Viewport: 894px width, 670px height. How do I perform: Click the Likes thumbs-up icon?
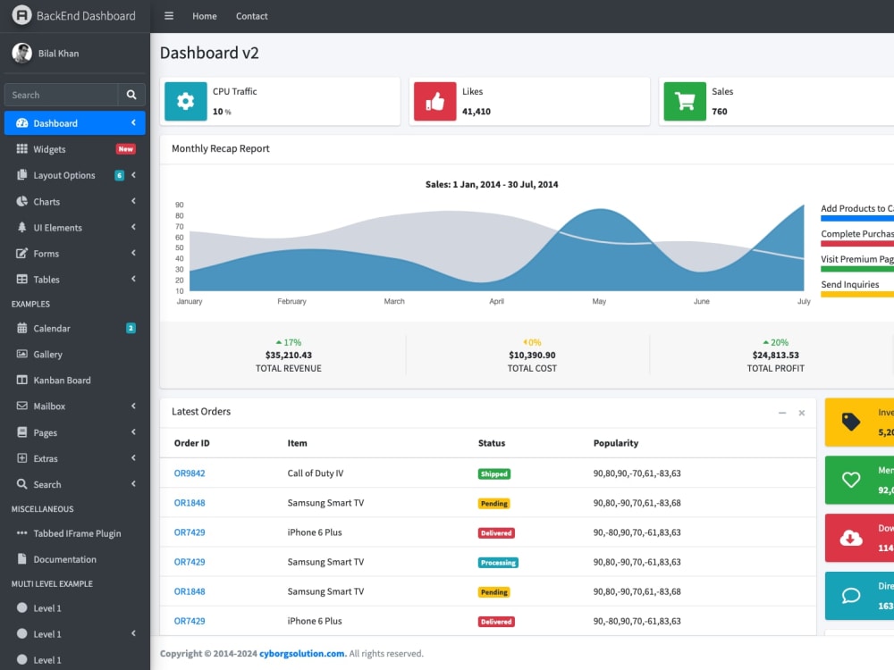pyautogui.click(x=434, y=102)
